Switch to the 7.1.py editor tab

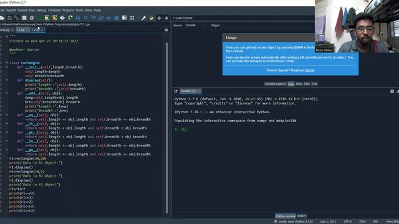tap(22, 30)
